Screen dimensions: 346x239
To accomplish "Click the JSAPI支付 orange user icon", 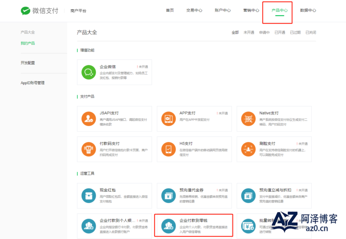I will click(89, 118).
